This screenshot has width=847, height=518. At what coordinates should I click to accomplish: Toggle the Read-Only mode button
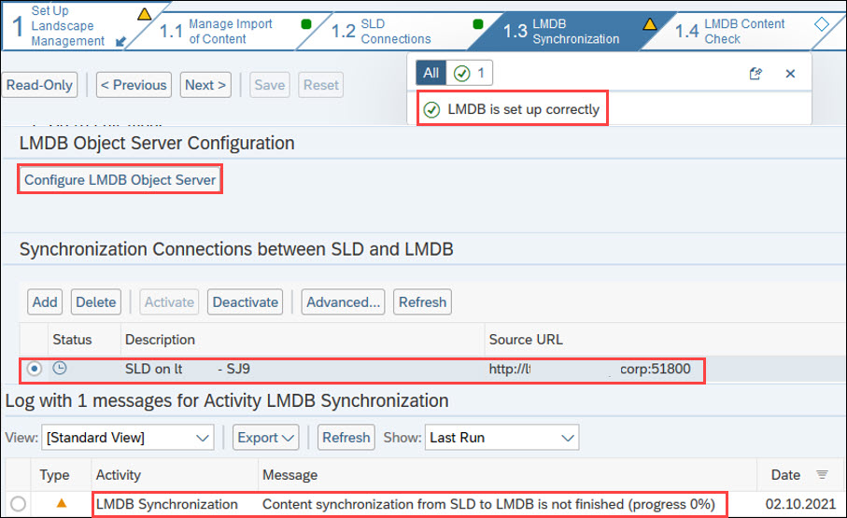(39, 85)
